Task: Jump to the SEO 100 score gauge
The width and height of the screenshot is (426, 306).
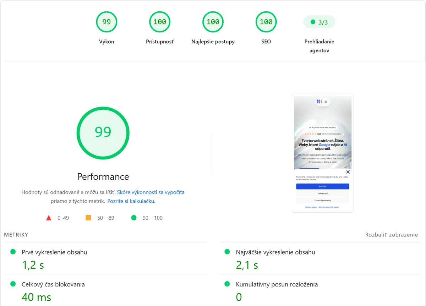Action: tap(266, 22)
